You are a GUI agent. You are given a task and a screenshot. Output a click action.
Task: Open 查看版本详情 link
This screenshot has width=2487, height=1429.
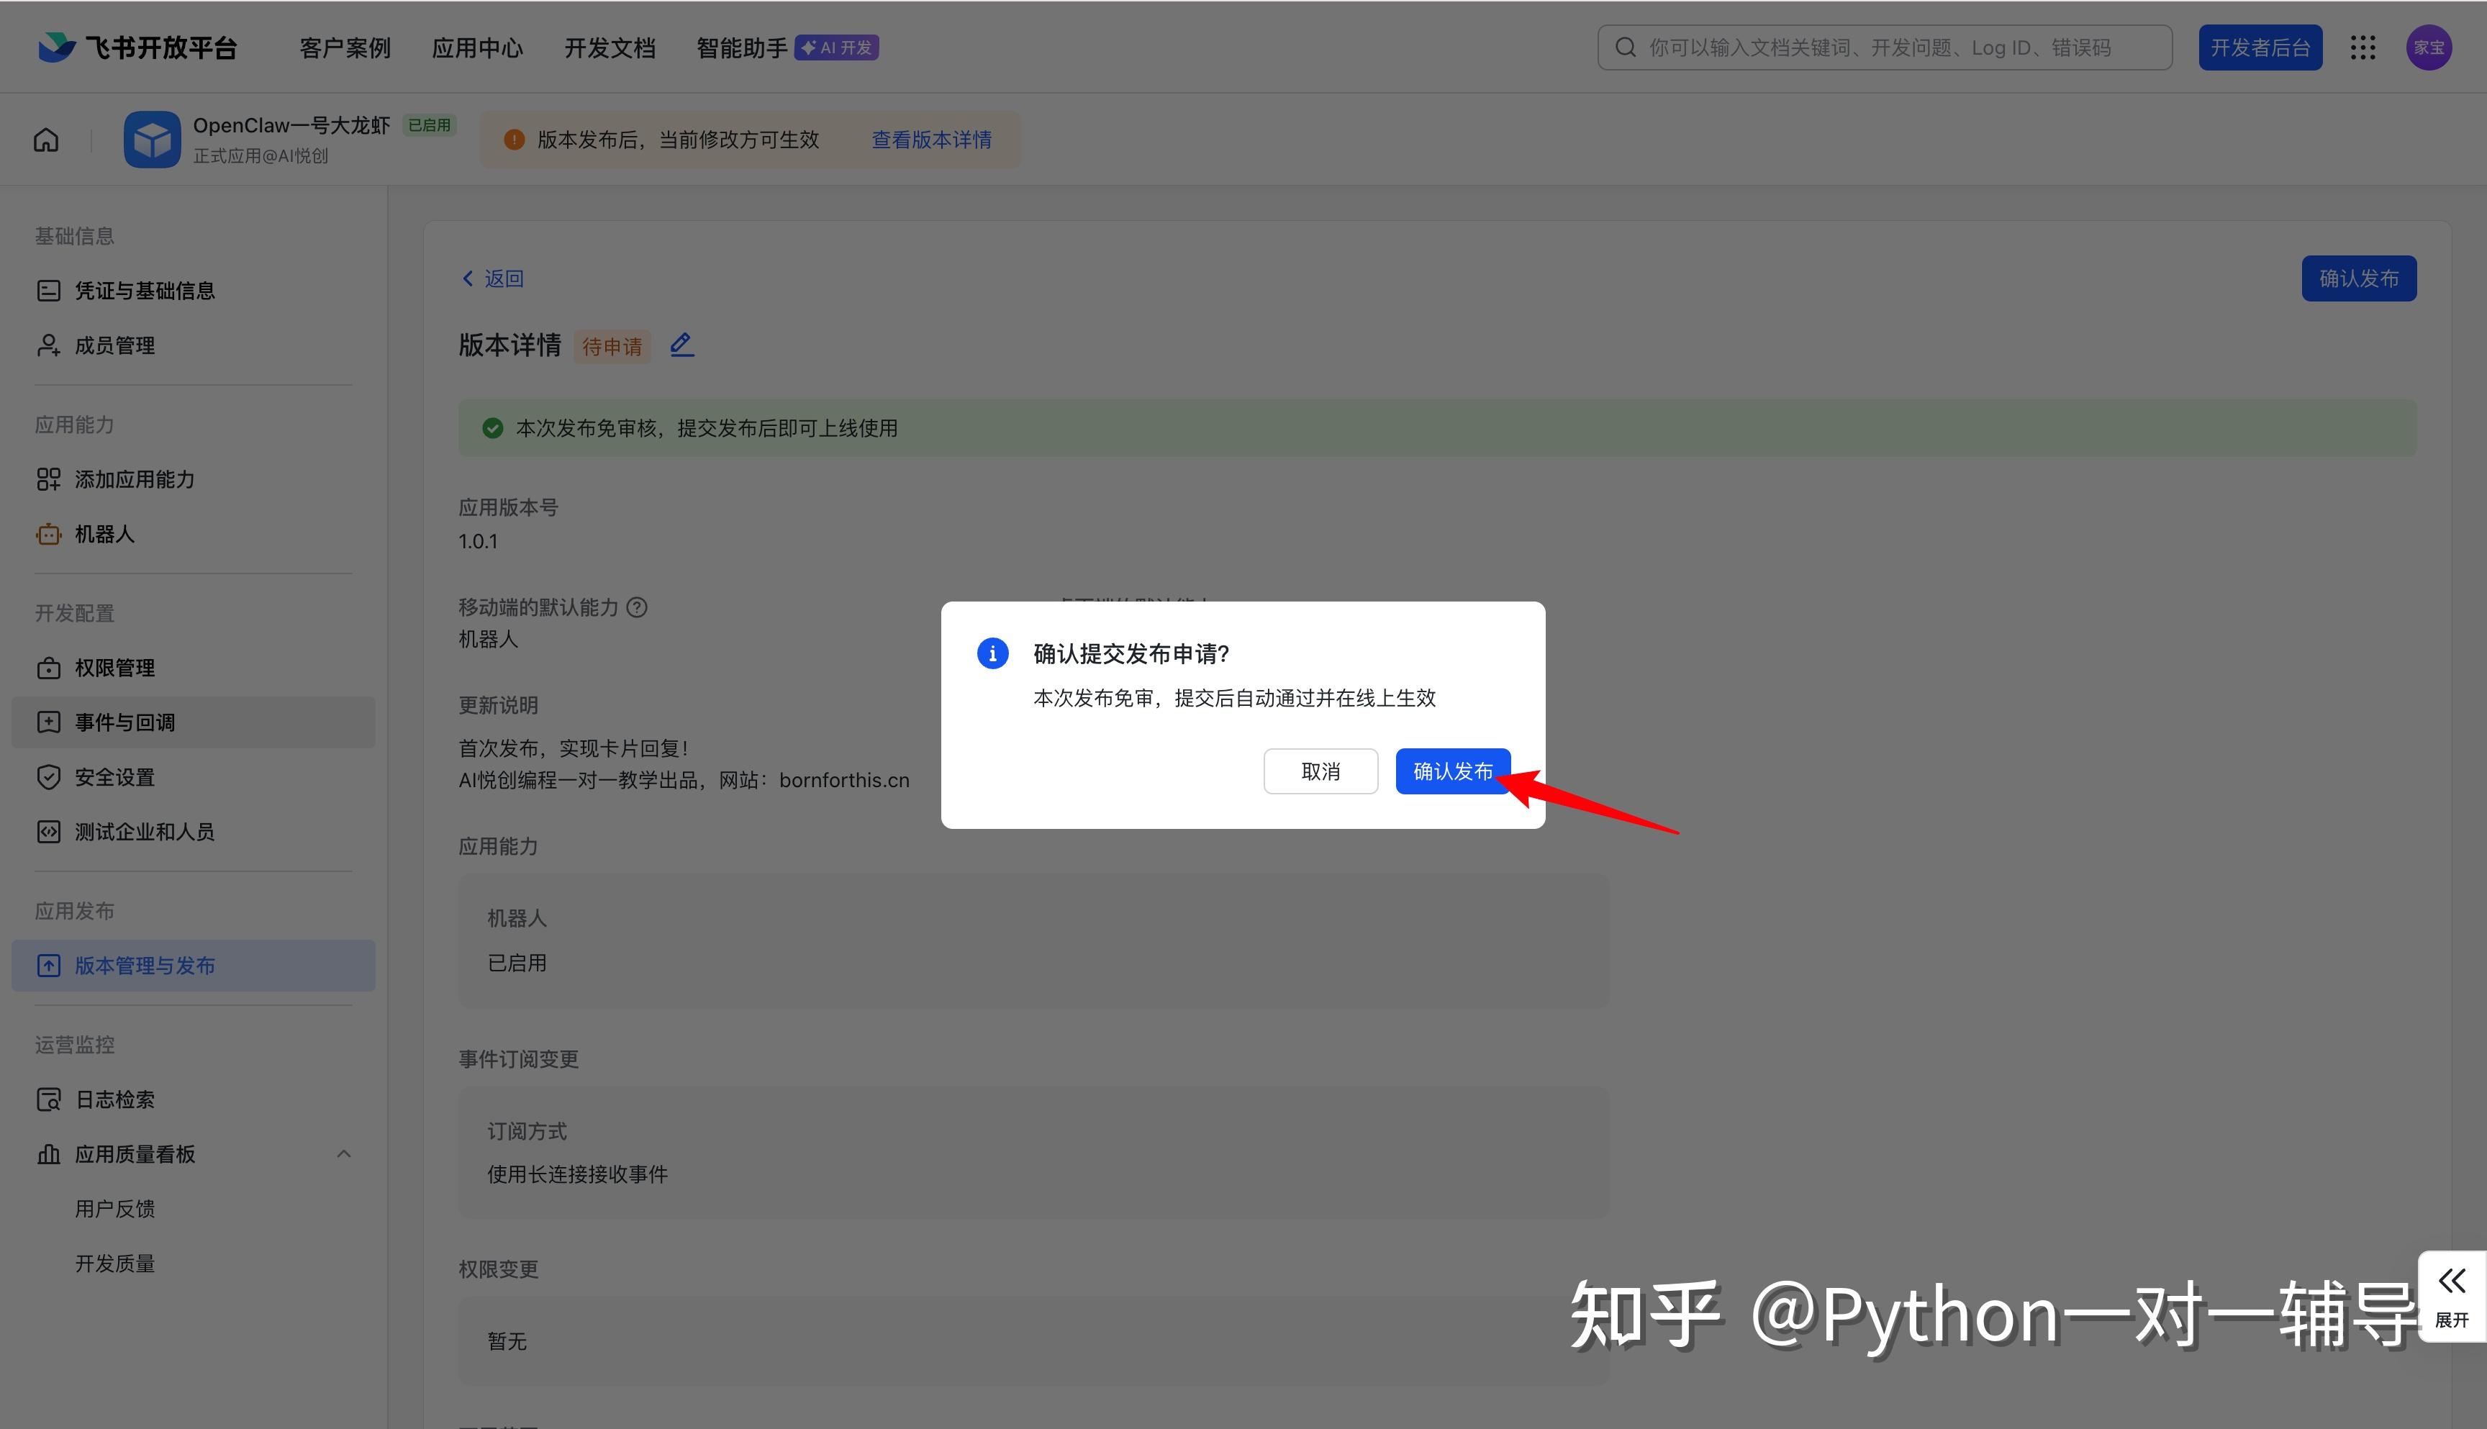click(931, 140)
